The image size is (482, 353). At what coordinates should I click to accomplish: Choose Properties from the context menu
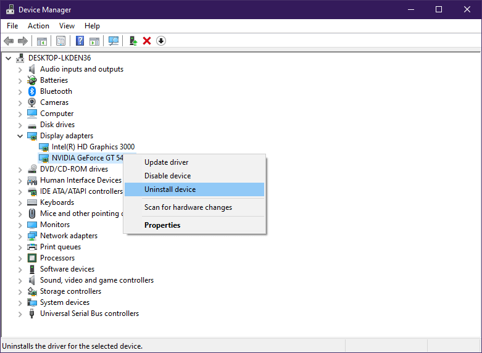[194, 225]
